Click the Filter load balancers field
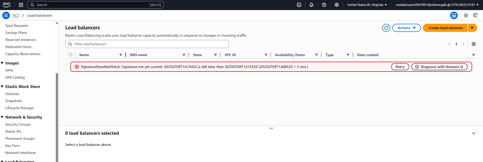 pyautogui.click(x=147, y=44)
